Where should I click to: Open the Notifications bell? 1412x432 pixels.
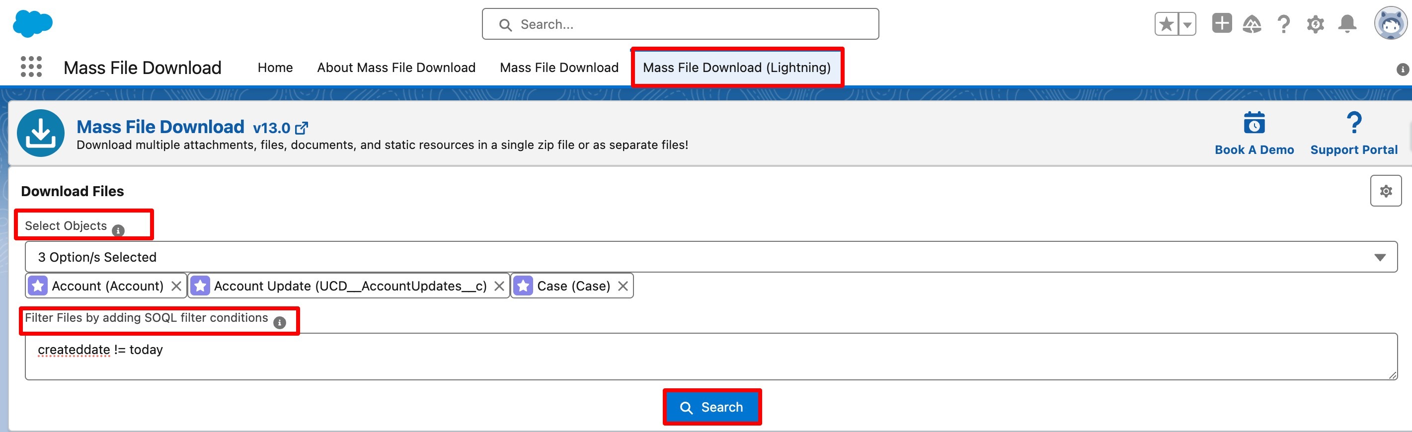point(1347,24)
